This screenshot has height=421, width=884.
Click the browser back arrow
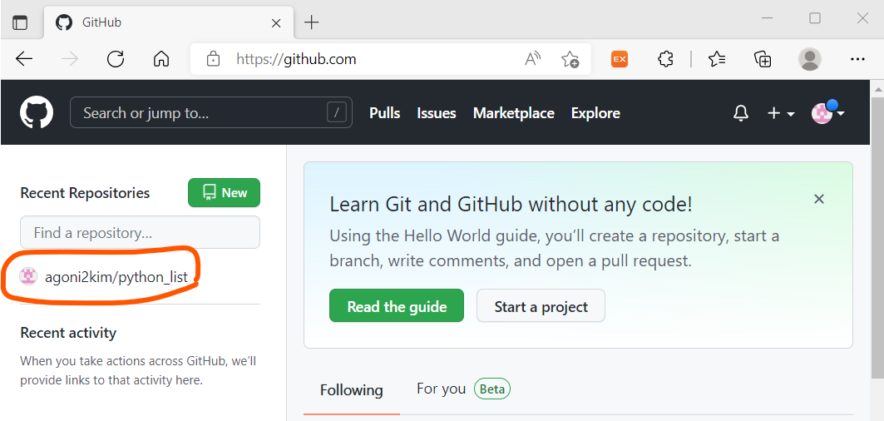[24, 59]
